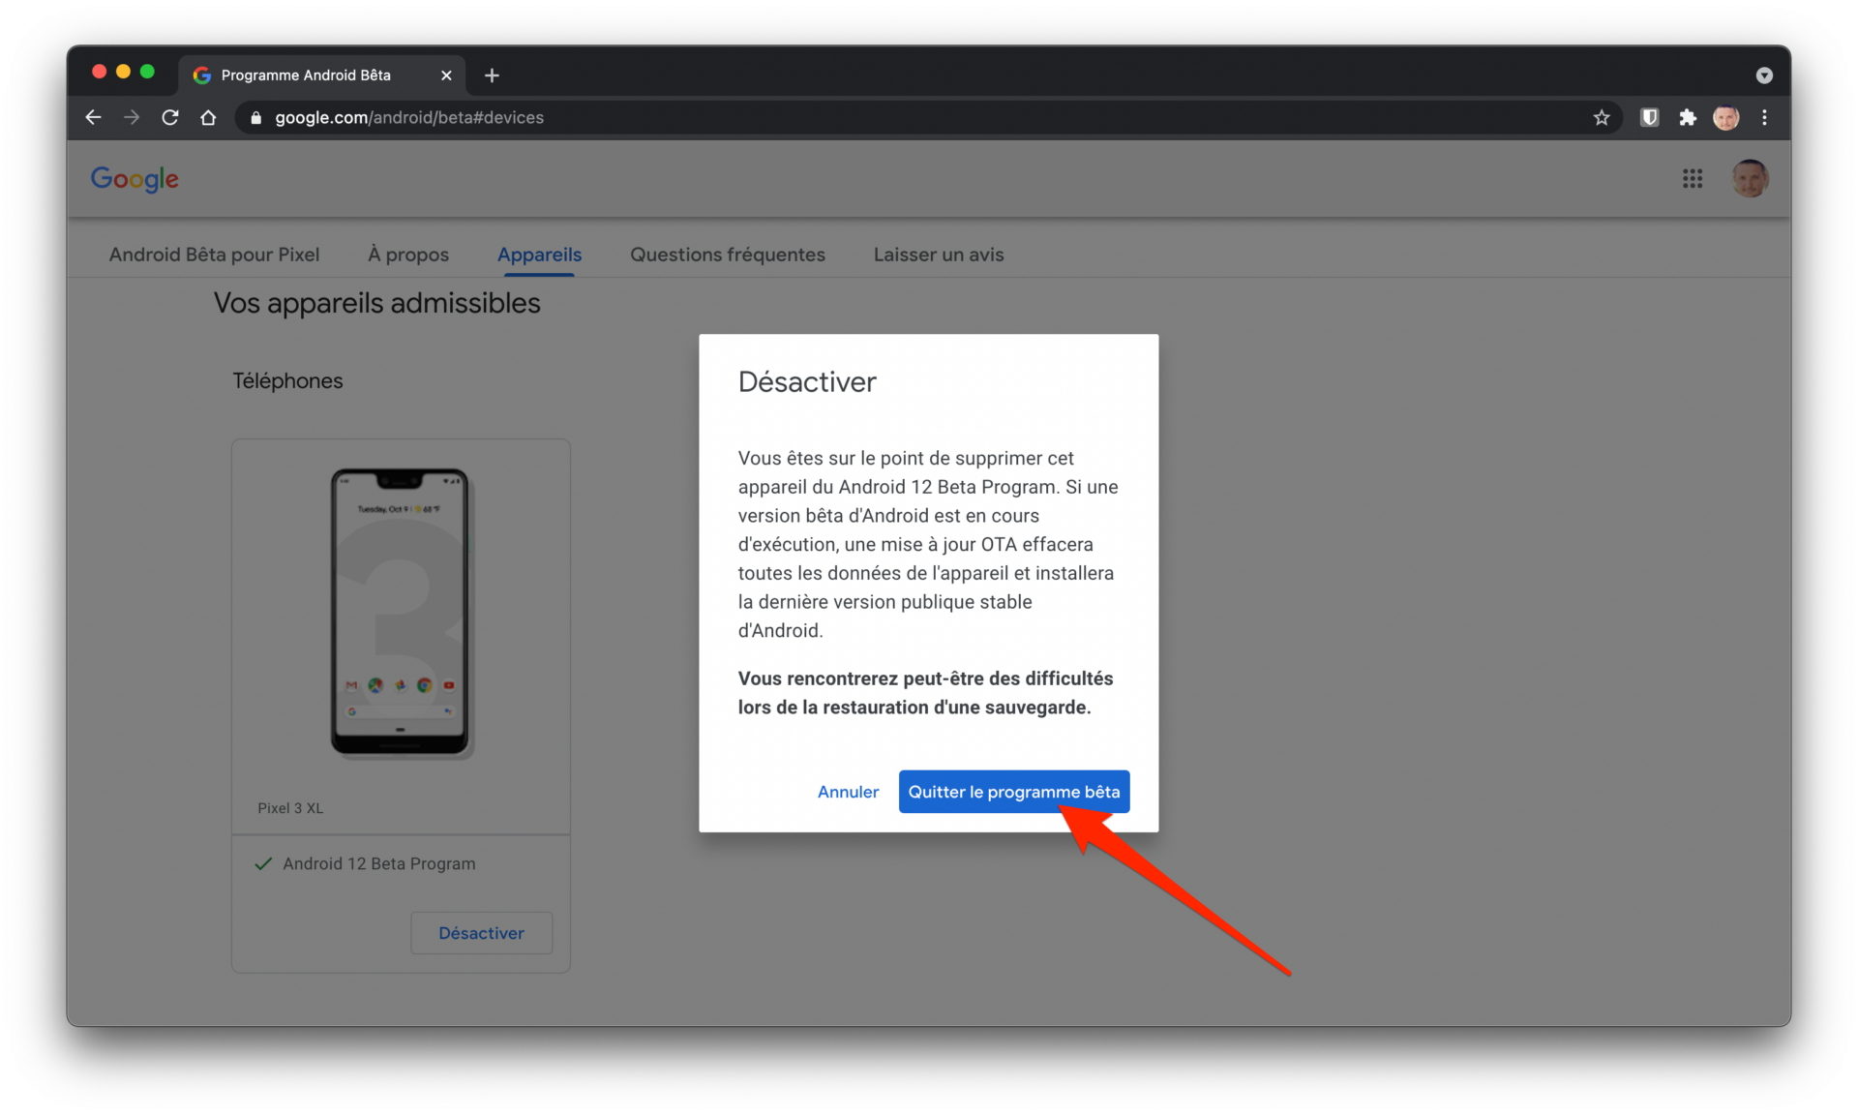Click the address bar URL field
1858x1115 pixels.
[927, 117]
